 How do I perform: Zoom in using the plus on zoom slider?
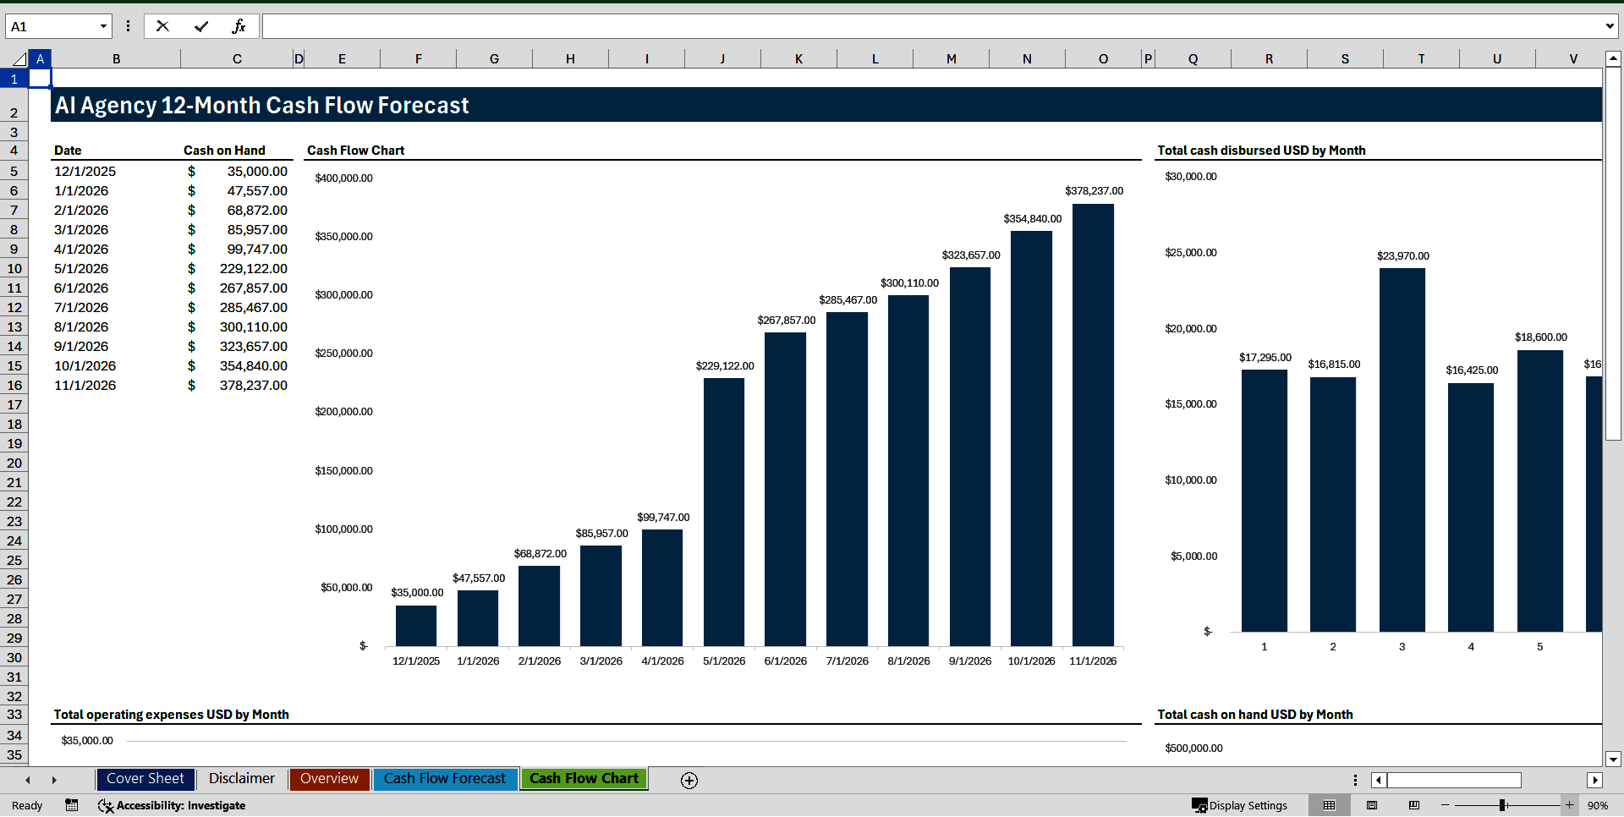point(1569,805)
